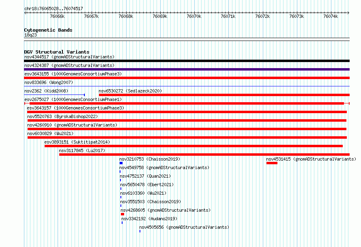Screen dimensions: 361x247
Task: Open the nsv4344517 (gnomADStructuralVariants) label
Action: pos(69,57)
